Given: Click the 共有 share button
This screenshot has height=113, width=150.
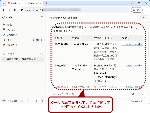Looking at the screenshot, I should click(144, 18).
